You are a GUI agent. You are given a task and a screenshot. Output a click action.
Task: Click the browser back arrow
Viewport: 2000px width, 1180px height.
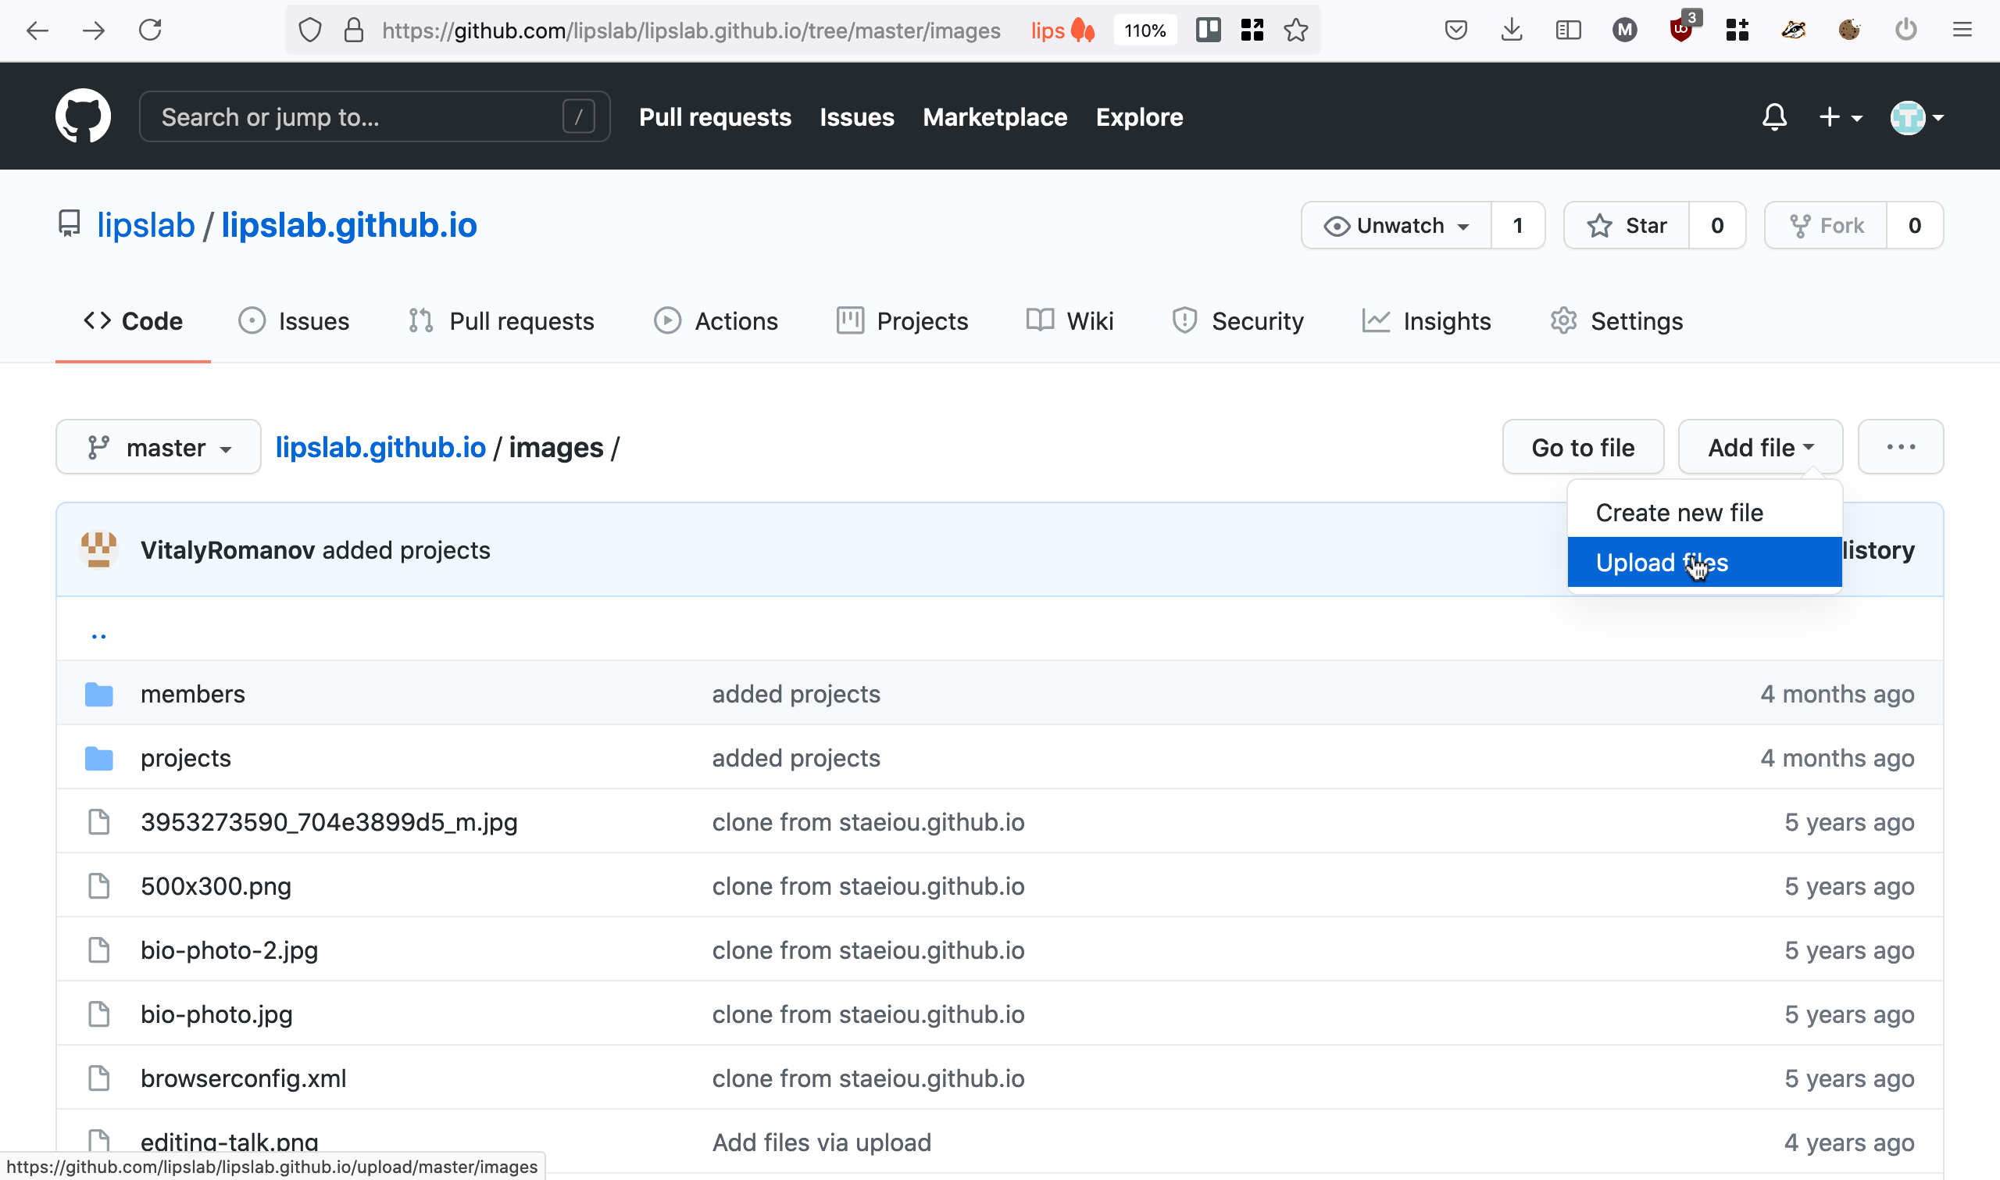pyautogui.click(x=37, y=31)
